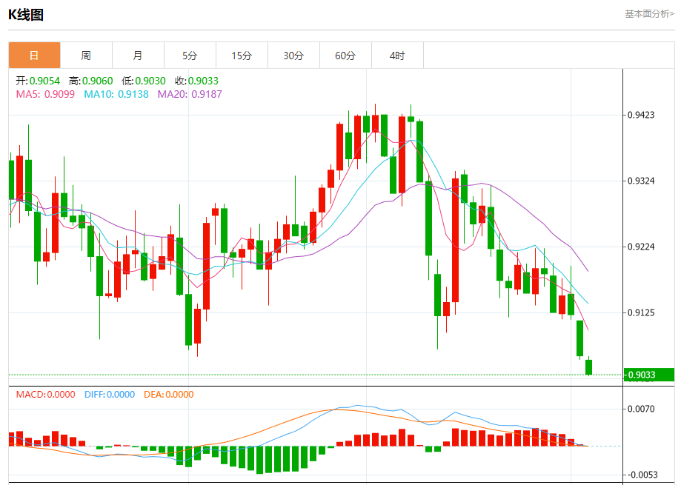The image size is (681, 485).
Task: Click the 0.9423 price axis label
Action: point(641,115)
